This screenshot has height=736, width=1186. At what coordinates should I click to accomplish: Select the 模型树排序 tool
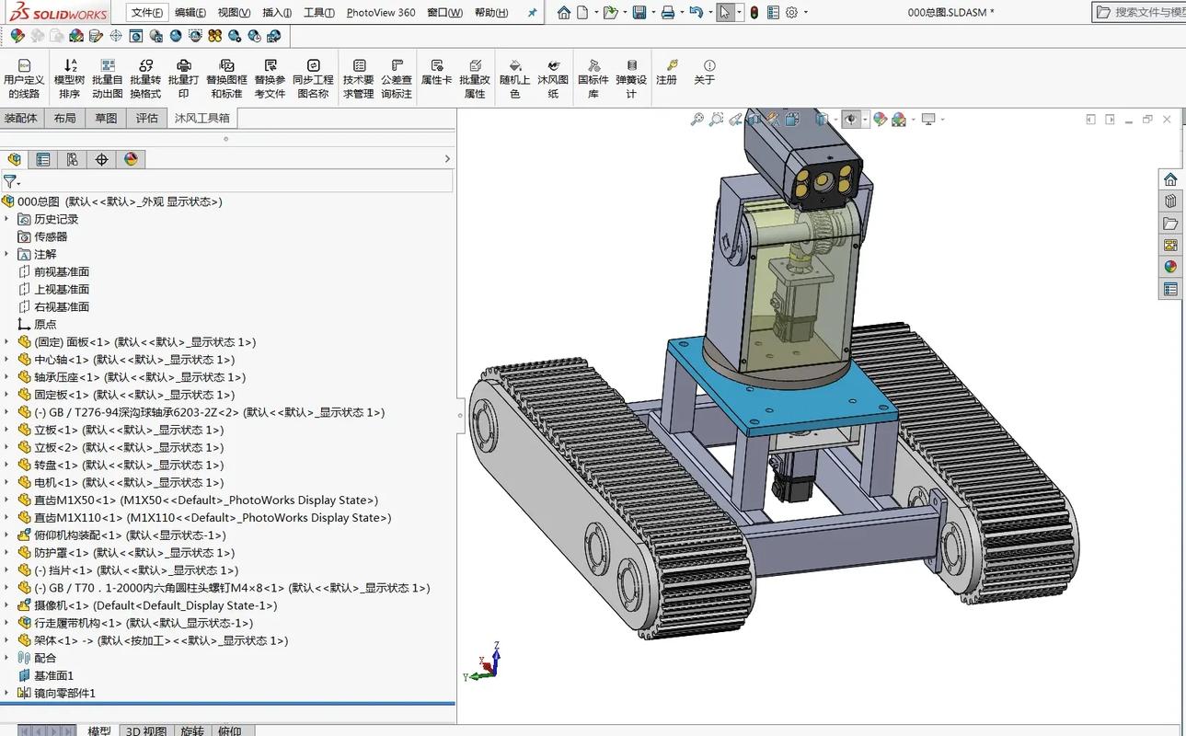coord(69,76)
